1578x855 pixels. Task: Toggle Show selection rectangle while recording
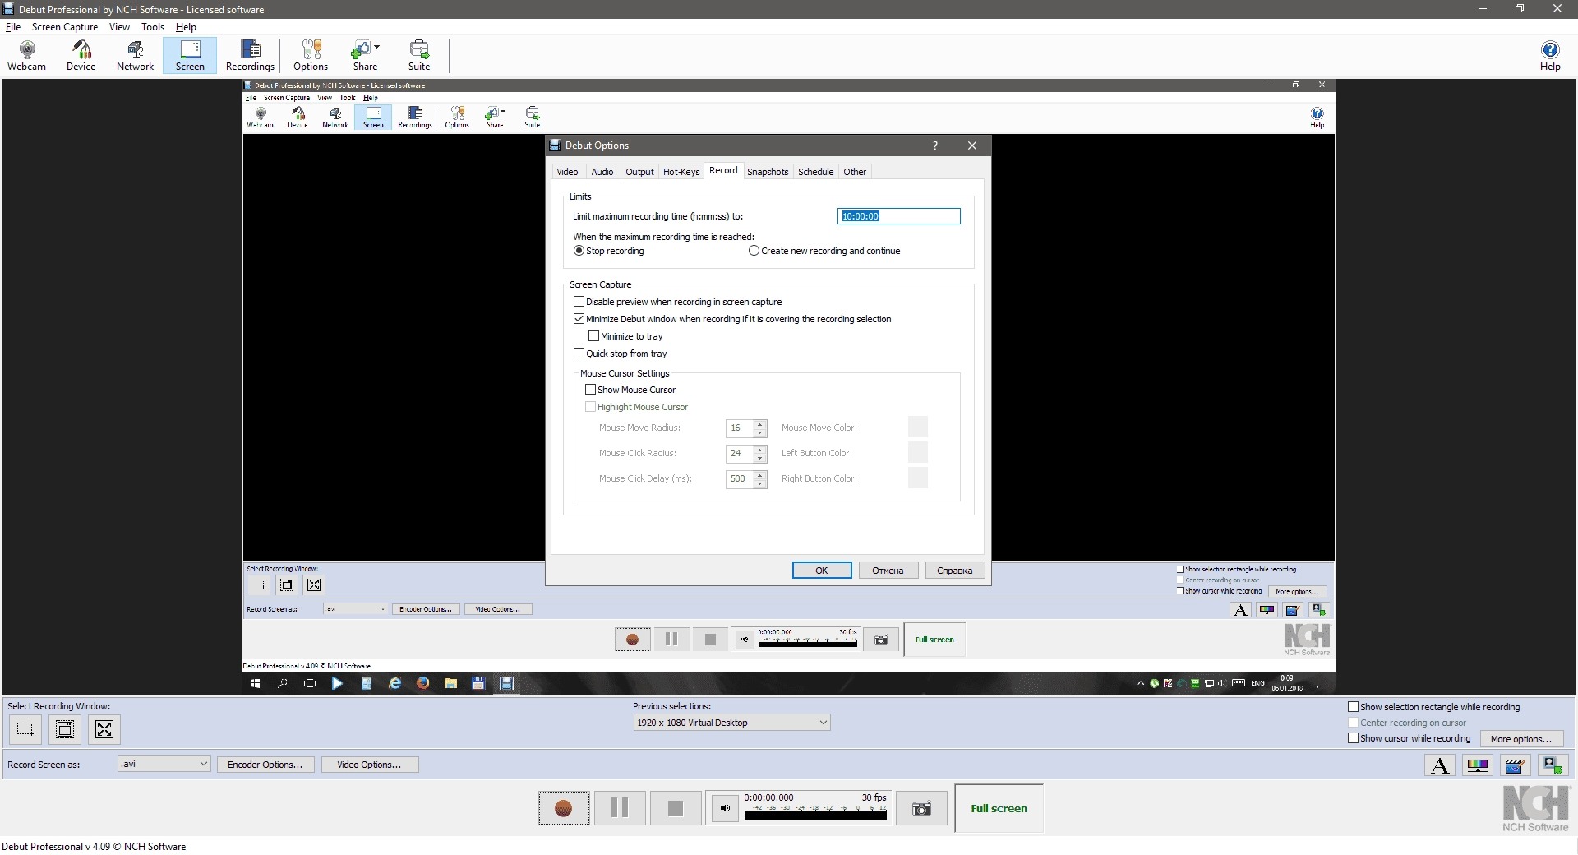point(1434,707)
